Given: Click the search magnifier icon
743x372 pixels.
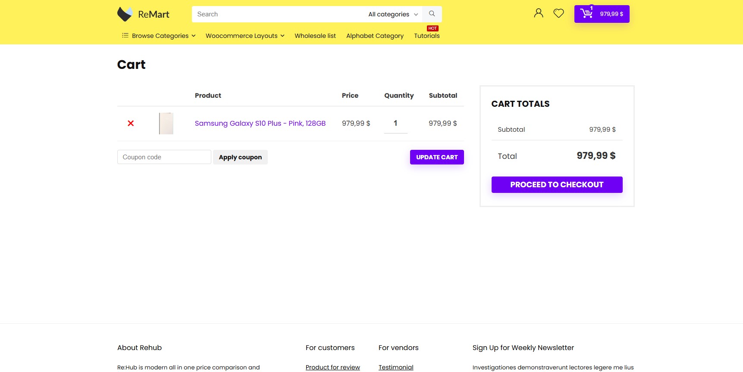Looking at the screenshot, I should tap(432, 14).
